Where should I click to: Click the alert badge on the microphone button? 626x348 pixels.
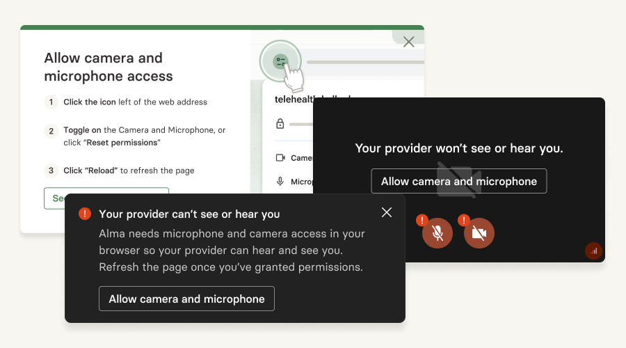pyautogui.click(x=422, y=220)
